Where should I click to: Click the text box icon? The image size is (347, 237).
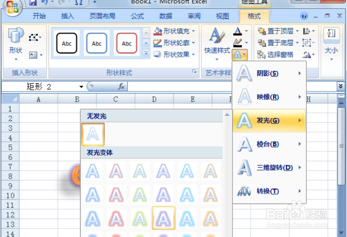tap(36, 55)
